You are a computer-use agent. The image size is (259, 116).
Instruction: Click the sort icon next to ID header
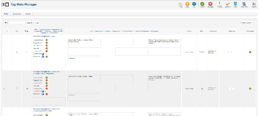pos(28,31)
